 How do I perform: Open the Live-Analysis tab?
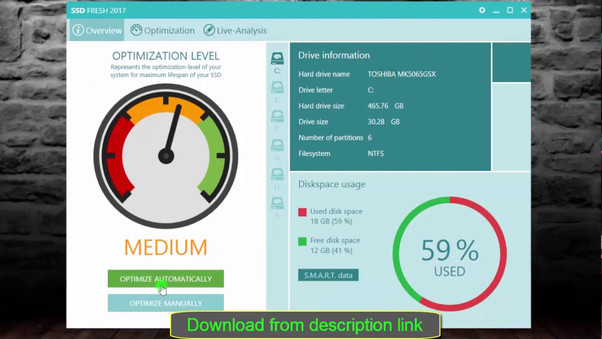point(235,30)
